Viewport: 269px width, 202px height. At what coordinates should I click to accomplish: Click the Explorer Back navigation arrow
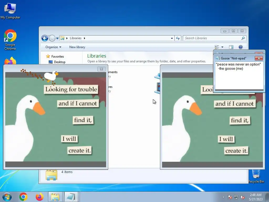click(45, 38)
